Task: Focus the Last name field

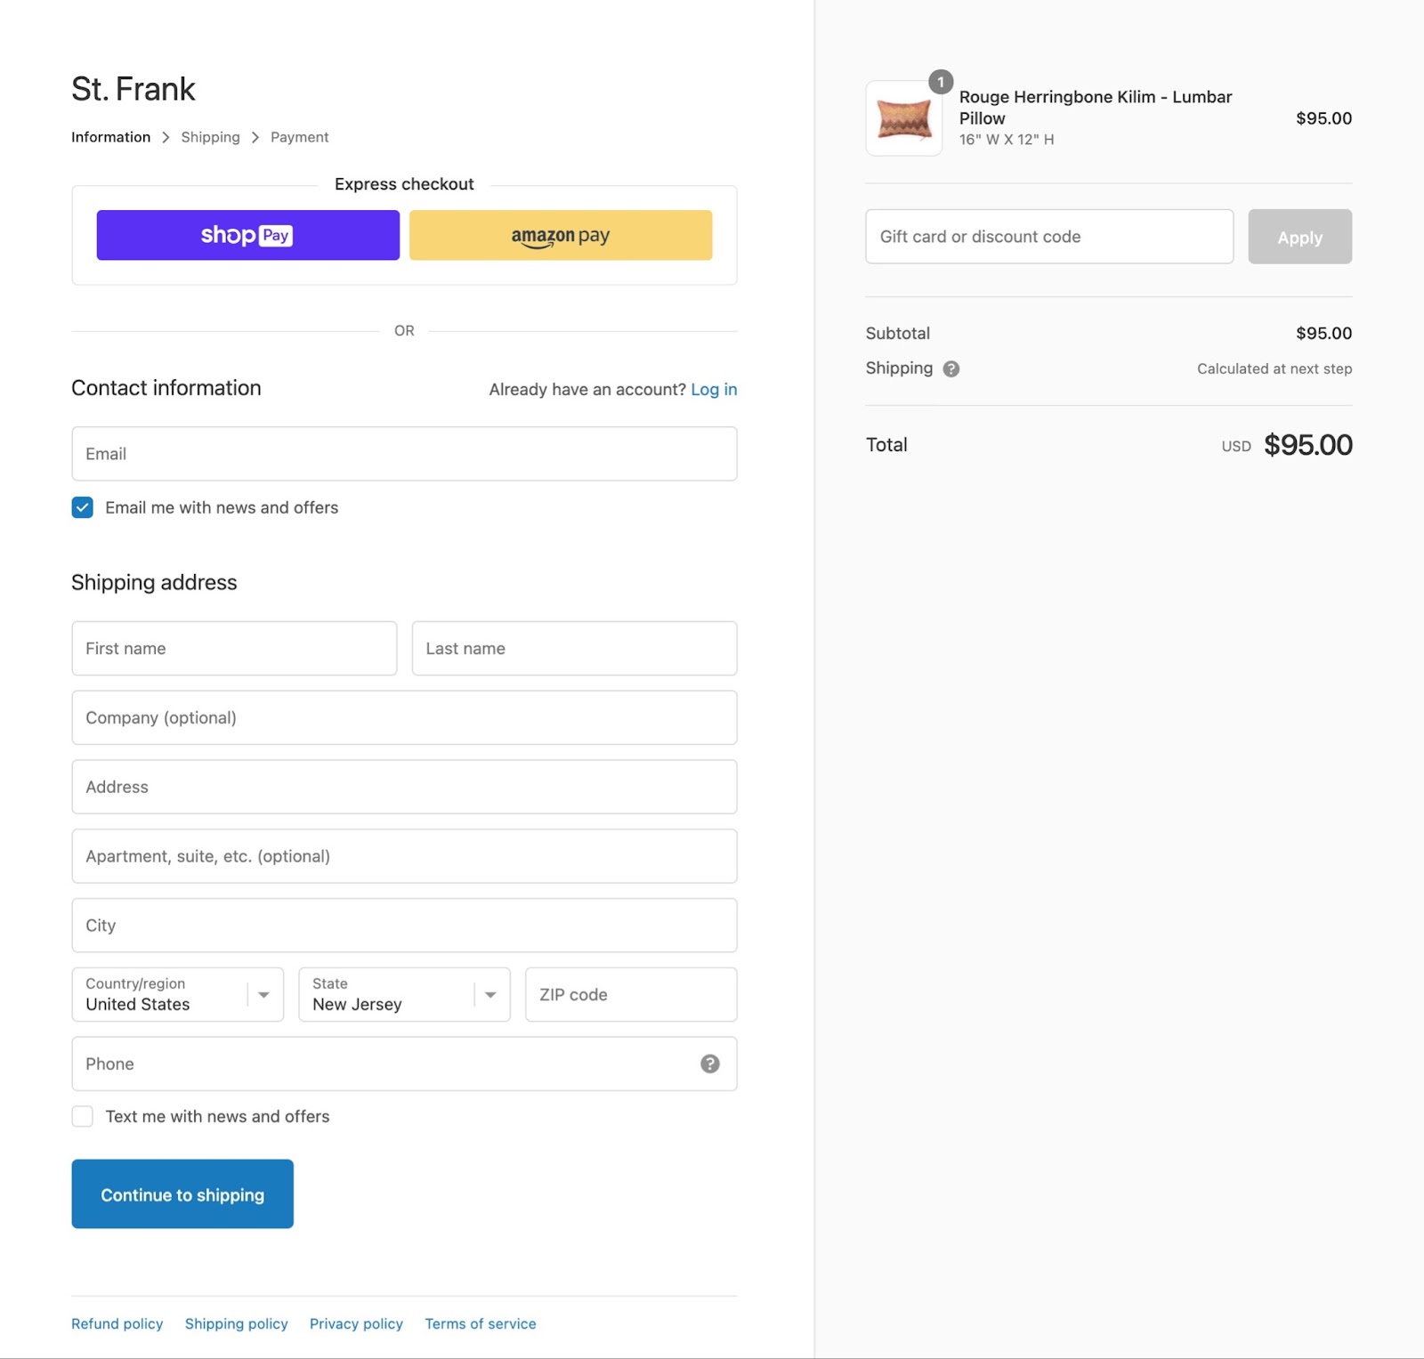Action: tap(574, 648)
